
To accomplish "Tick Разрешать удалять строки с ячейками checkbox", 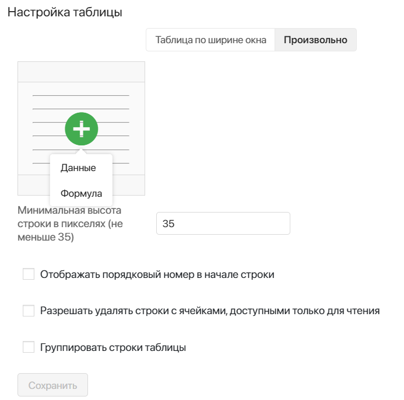I will 29,311.
